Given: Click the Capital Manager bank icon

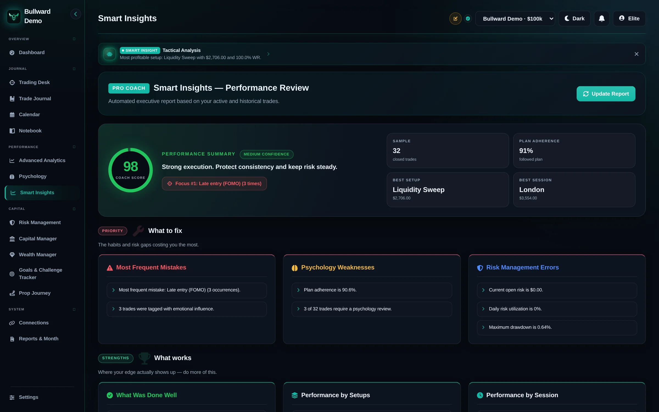Looking at the screenshot, I should coord(12,239).
